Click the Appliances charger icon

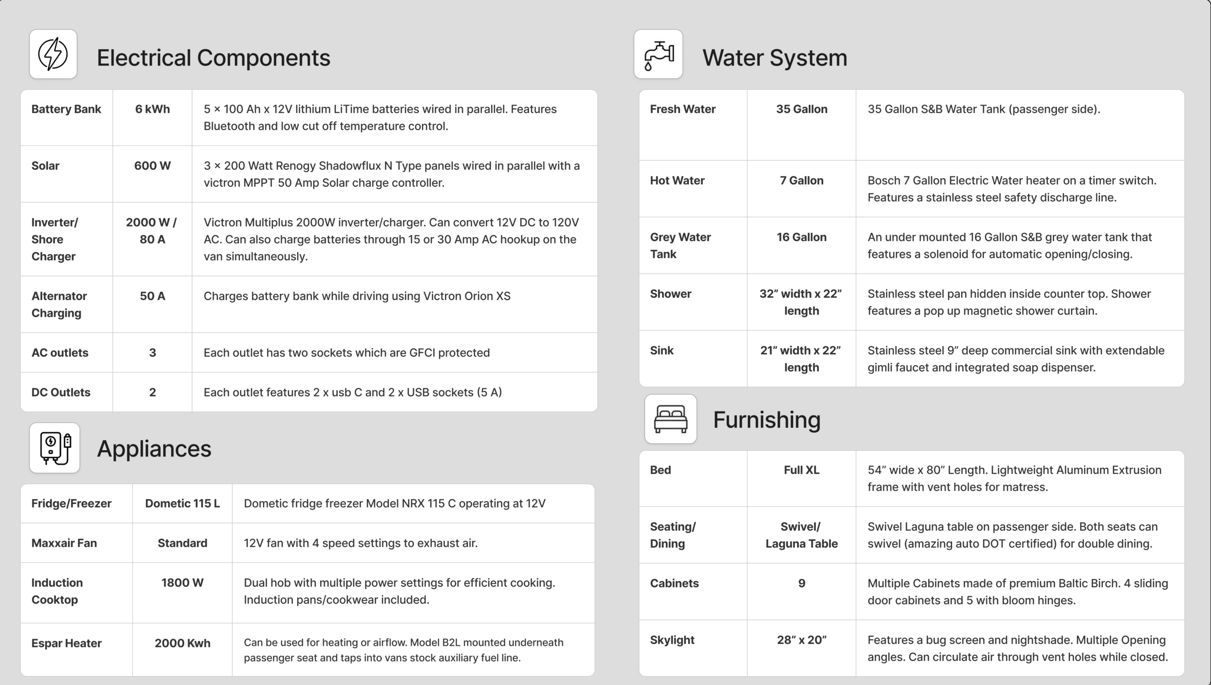55,448
